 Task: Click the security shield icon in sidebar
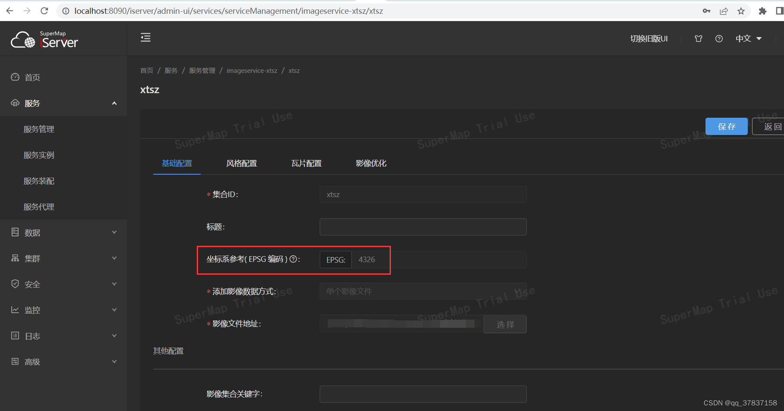pos(15,284)
